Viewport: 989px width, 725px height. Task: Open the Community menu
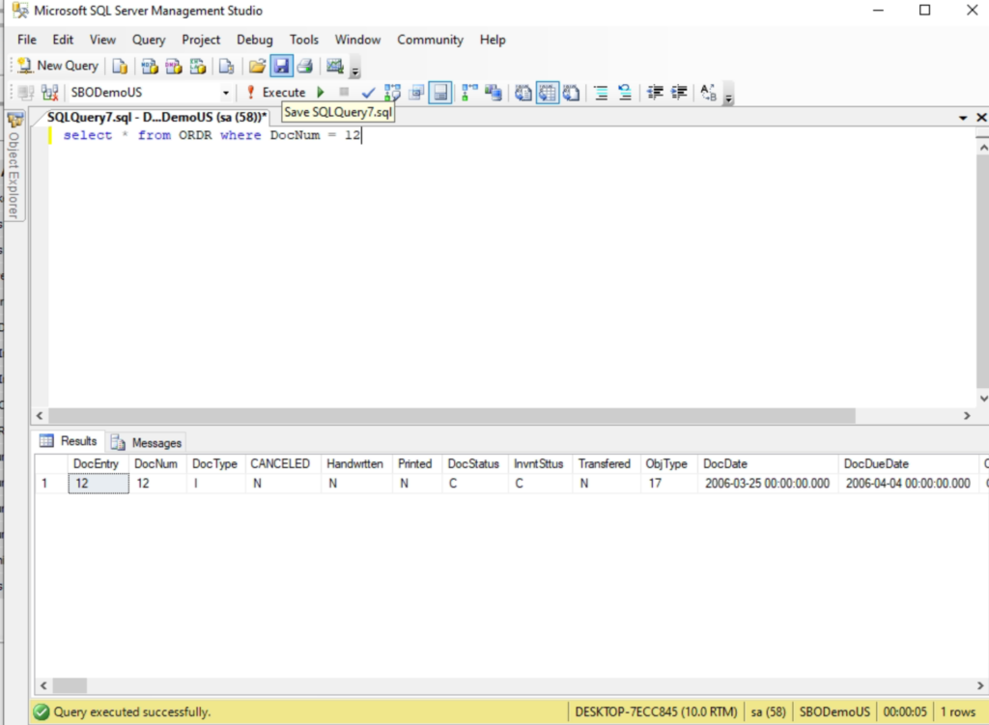[430, 40]
